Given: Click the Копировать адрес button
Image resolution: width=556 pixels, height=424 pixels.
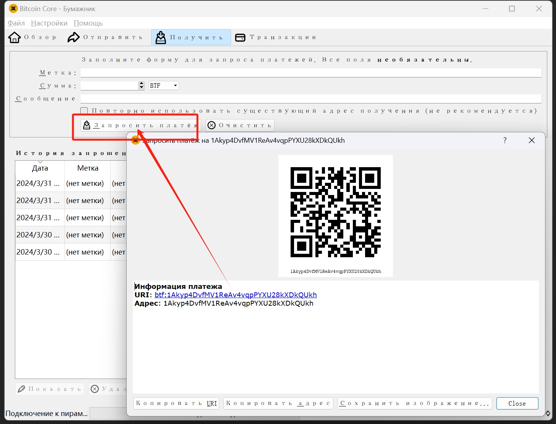Looking at the screenshot, I should pyautogui.click(x=278, y=403).
